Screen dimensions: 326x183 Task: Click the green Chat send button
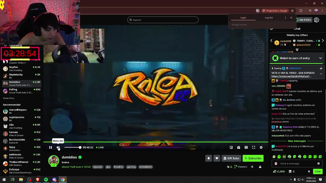318,172
